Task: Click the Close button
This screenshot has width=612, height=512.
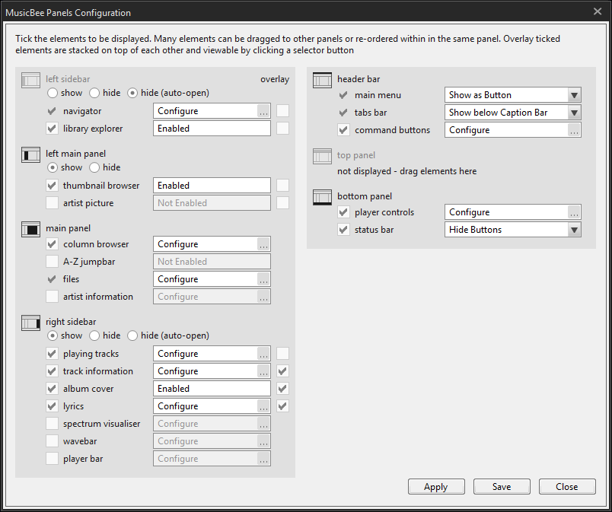Action: coord(567,487)
